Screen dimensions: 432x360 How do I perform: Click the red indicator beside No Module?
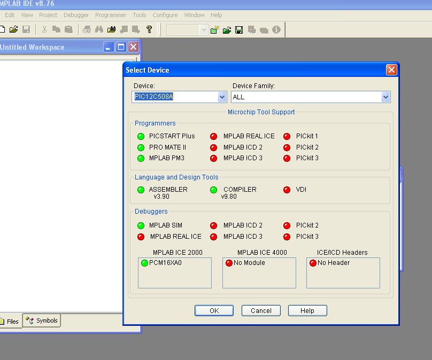click(x=229, y=263)
